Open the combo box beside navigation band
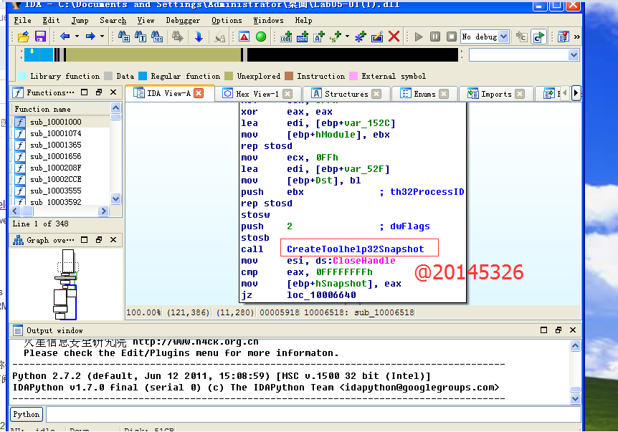The image size is (618, 432). click(x=573, y=55)
